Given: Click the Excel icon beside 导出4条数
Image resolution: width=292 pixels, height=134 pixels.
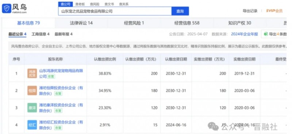Looking at the screenshot, I should 266,34.
